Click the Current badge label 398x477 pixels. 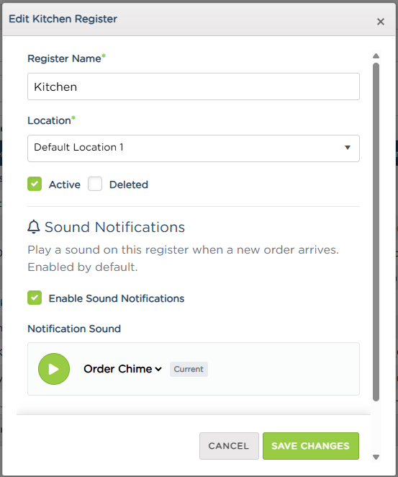(189, 369)
